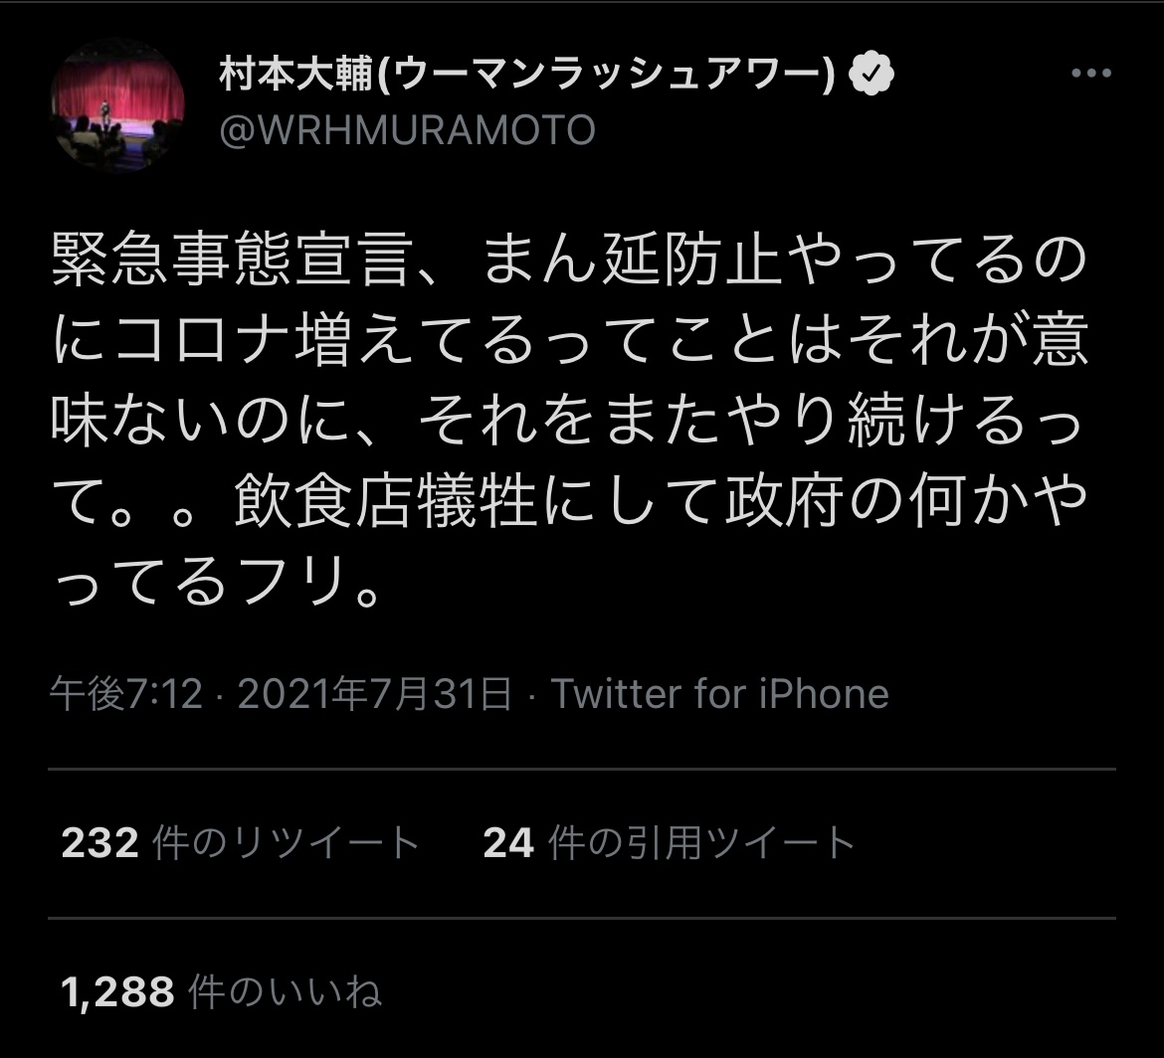1164x1058 pixels.
Task: View the 件のリツイート list
Action: point(287,843)
